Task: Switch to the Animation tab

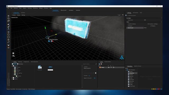Action: click(x=71, y=10)
